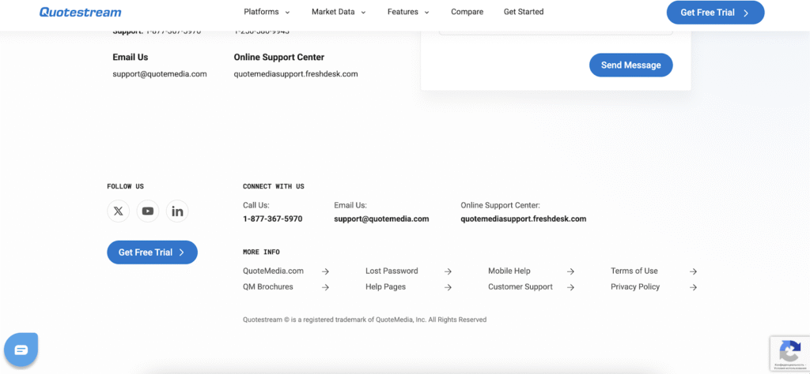The image size is (810, 374).
Task: Click the CONNECT WITH US heading
Action: [273, 186]
